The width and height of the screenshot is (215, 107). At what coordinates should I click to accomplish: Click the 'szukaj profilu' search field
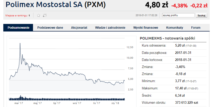178,15
